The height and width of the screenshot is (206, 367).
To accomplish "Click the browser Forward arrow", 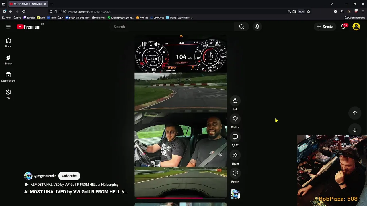I will pyautogui.click(x=17, y=11).
